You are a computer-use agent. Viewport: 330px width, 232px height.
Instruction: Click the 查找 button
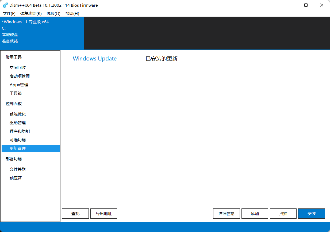click(x=75, y=213)
